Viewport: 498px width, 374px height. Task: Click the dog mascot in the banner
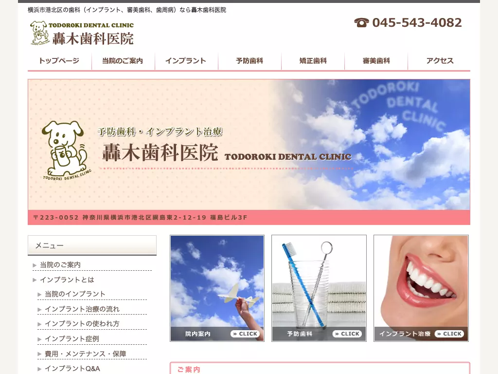pyautogui.click(x=66, y=150)
